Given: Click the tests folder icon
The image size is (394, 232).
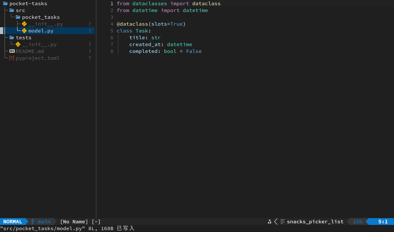Looking at the screenshot, I should 12,38.
